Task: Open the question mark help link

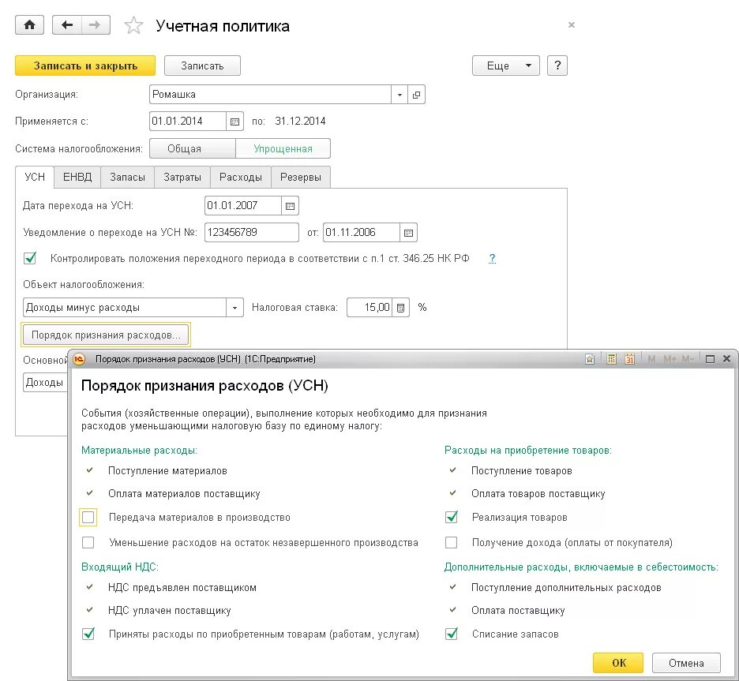Action: point(492,258)
